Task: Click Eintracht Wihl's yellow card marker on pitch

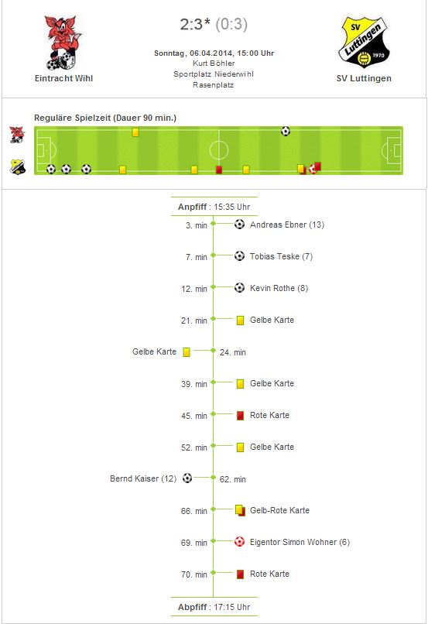Action: tap(135, 132)
